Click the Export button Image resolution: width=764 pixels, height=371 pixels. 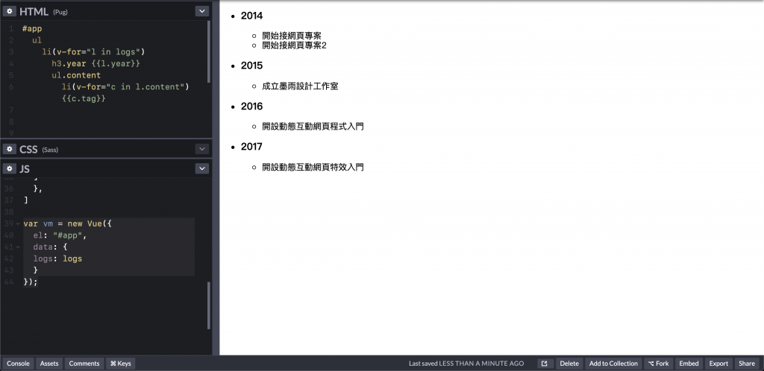click(718, 364)
